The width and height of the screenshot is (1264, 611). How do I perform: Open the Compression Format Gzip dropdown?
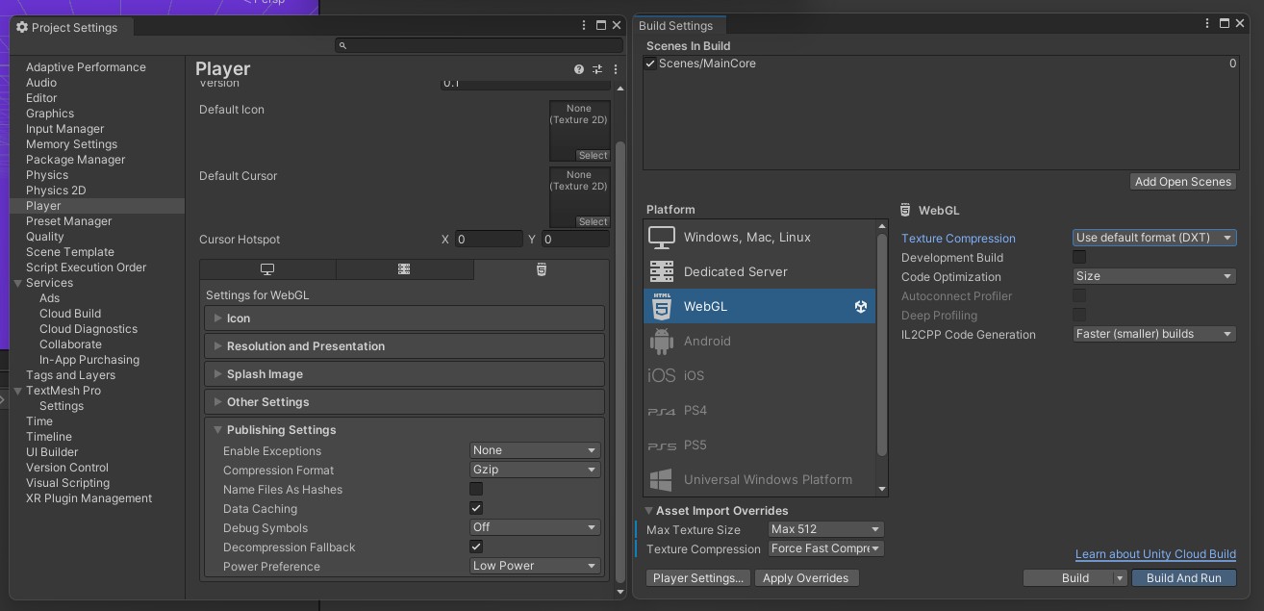point(535,470)
